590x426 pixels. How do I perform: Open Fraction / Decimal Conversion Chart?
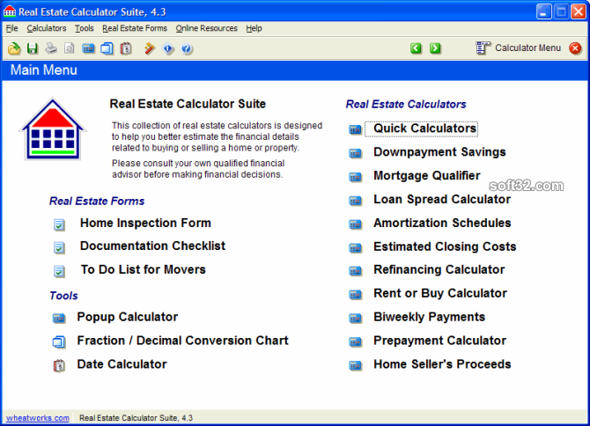182,341
